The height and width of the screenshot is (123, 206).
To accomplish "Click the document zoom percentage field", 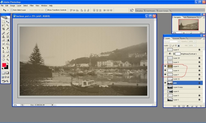I will [16, 105].
